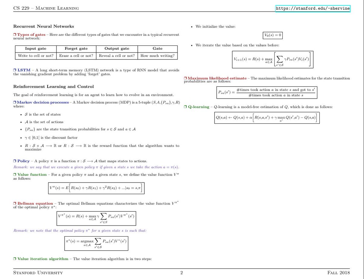Select the 'Forget gate' table header
Image resolution: width=364 pixels, height=279 pixels.
(76, 49)
